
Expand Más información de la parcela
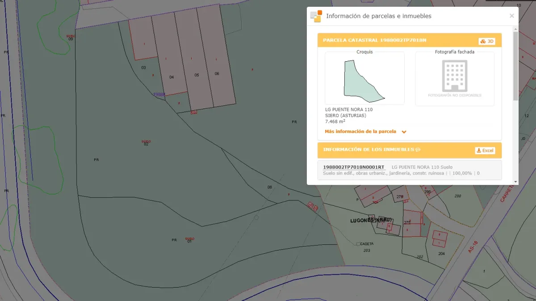(360, 132)
